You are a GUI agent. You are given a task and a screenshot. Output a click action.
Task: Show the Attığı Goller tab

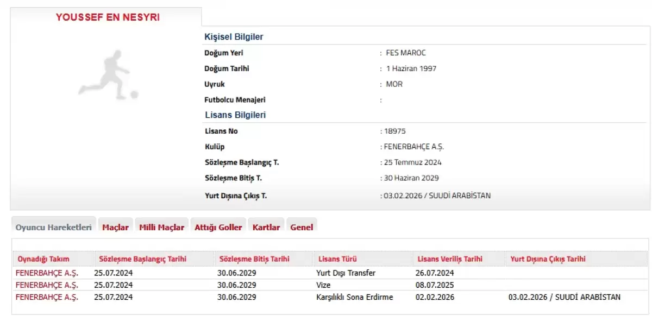[x=218, y=227]
